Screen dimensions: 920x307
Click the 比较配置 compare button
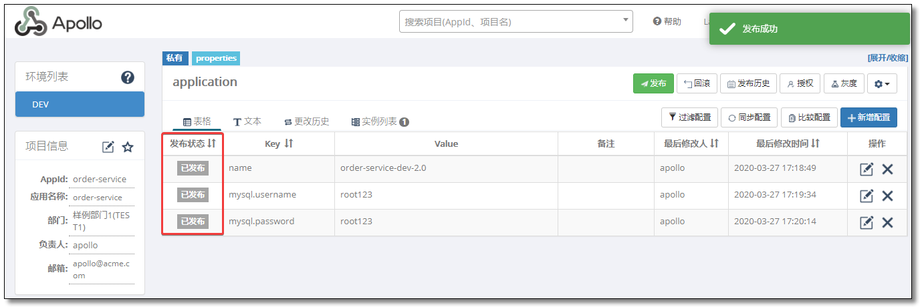(x=809, y=117)
